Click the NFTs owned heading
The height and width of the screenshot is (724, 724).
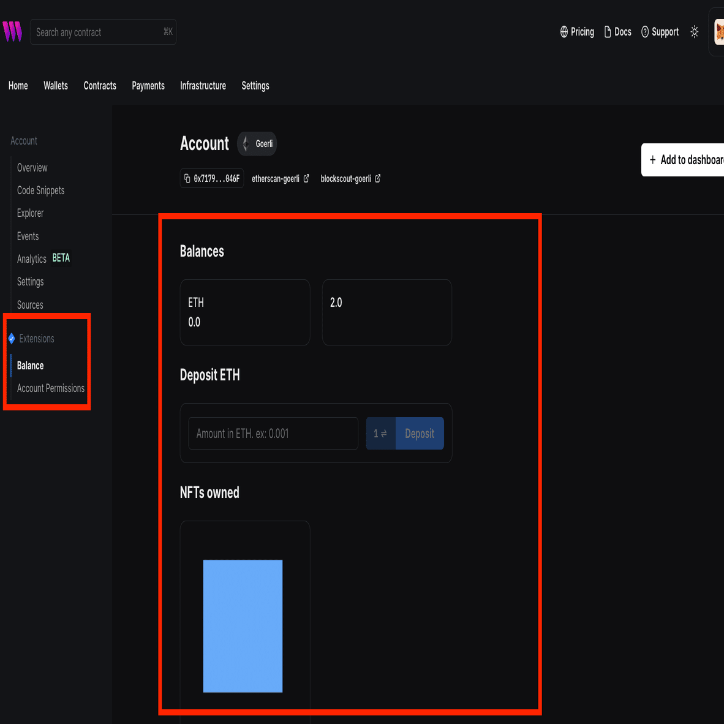[209, 492]
